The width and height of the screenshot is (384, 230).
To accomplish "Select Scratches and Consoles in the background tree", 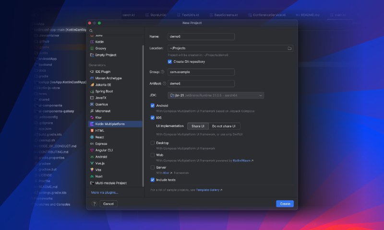I will click(52, 204).
